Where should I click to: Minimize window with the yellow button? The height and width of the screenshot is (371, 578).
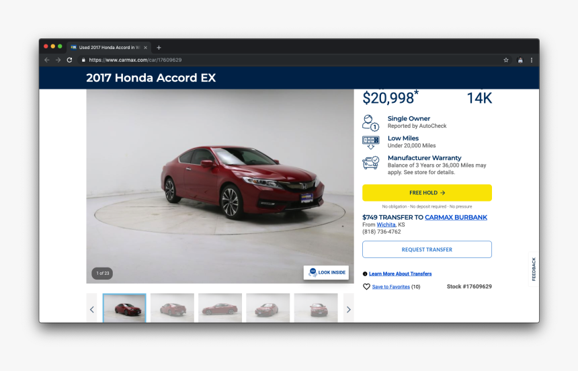[53, 46]
